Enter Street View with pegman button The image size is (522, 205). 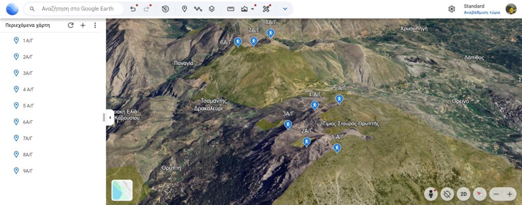pyautogui.click(x=431, y=194)
